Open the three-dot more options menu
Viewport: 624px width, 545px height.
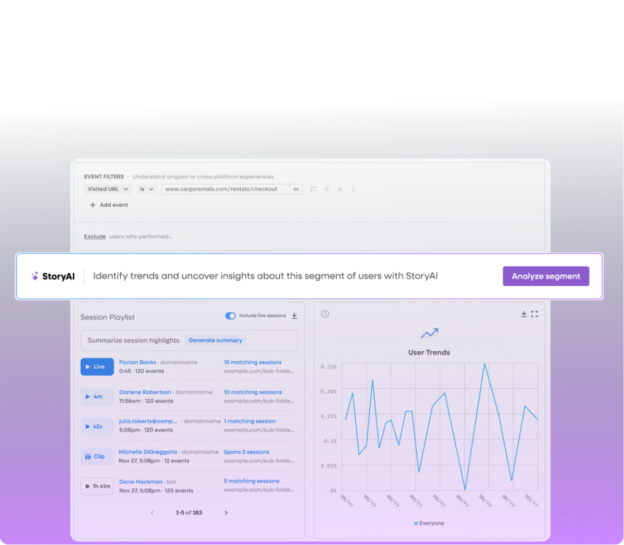point(353,189)
